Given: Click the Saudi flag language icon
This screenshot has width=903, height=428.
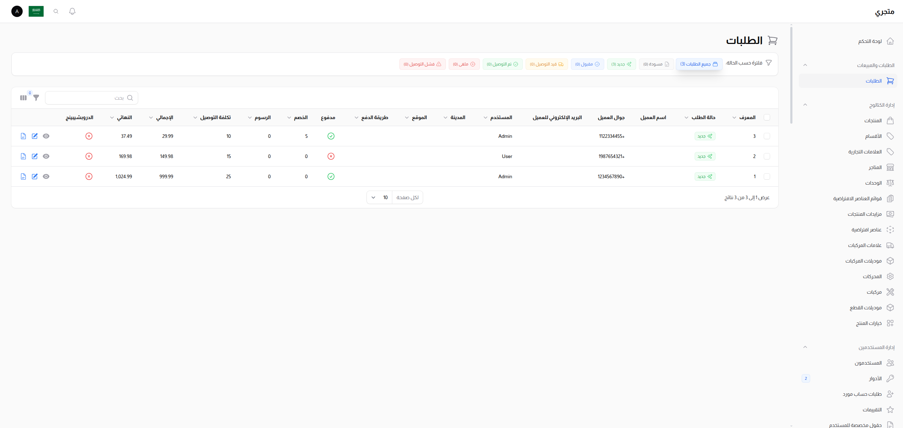Looking at the screenshot, I should (36, 11).
